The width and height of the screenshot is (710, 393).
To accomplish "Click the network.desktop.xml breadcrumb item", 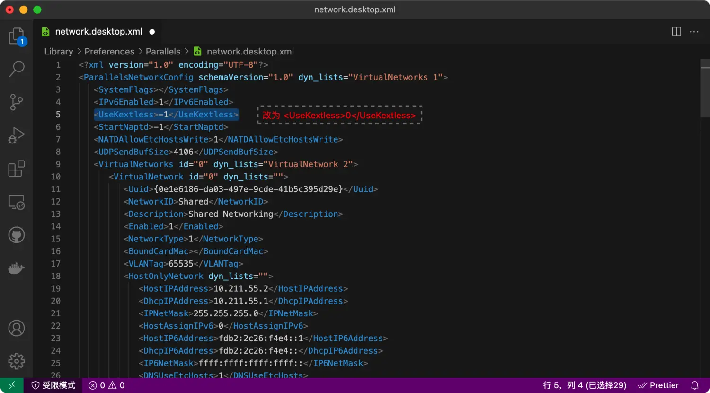I will pos(250,51).
